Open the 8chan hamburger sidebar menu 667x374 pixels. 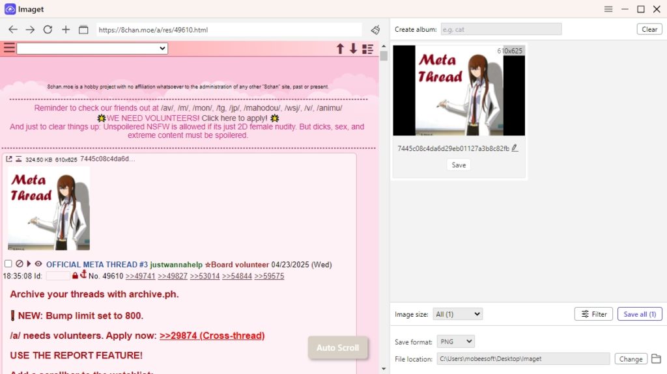9,47
